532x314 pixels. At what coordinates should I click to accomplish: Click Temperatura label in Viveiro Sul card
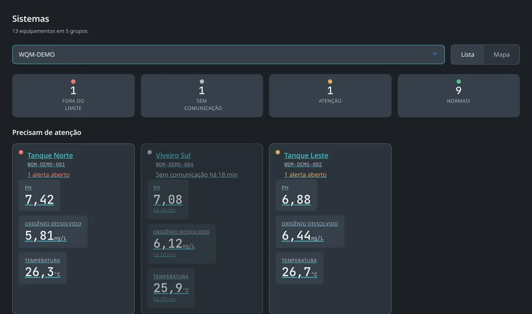coord(171,276)
